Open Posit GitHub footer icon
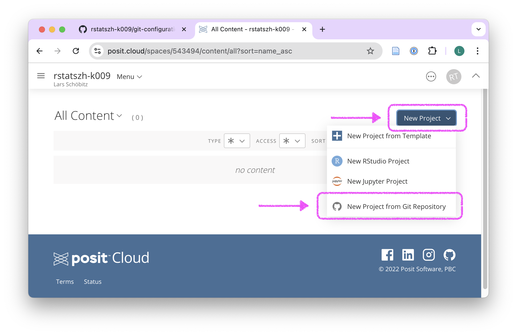Screen dimensions: 517x335 click(450, 255)
